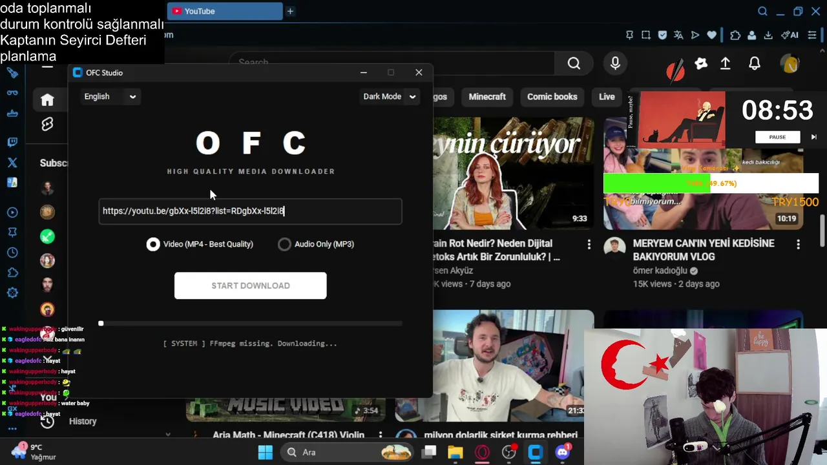This screenshot has height=465, width=827.
Task: Select Video (MP4 - Best Quality) option
Action: pos(200,244)
